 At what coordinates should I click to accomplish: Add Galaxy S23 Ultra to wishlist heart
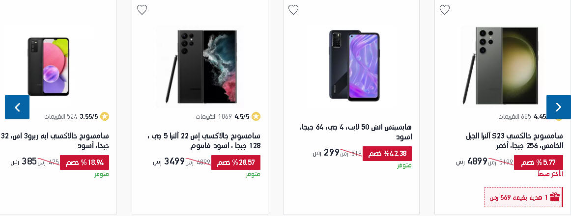tap(445, 10)
